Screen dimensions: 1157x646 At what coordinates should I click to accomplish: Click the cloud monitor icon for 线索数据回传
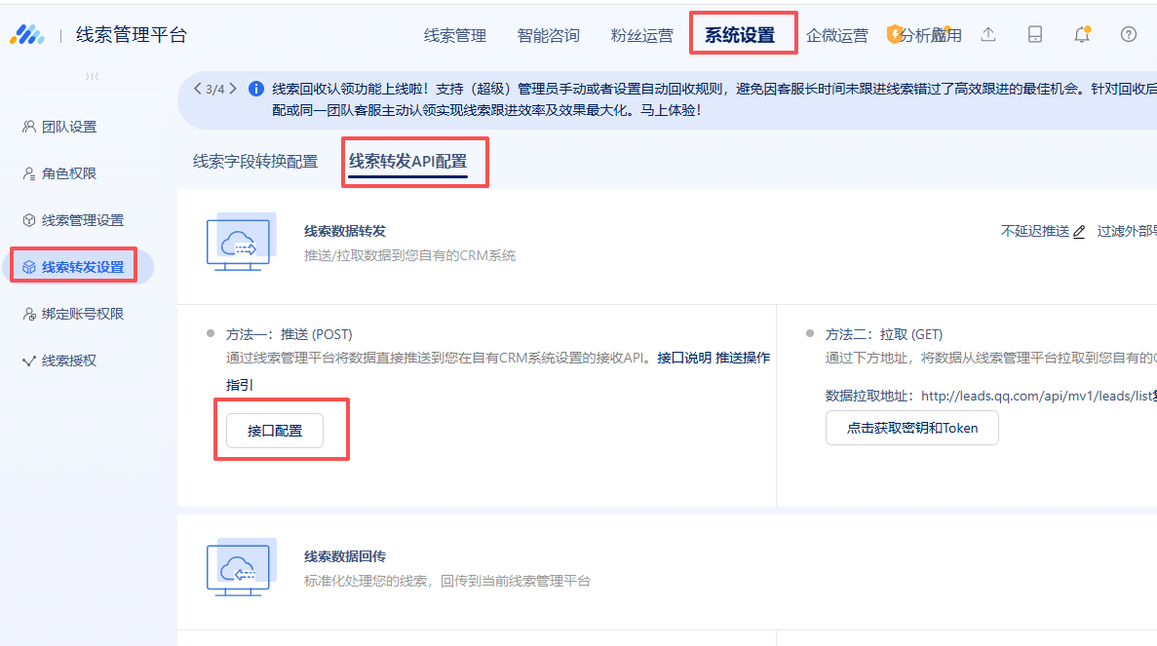click(240, 567)
